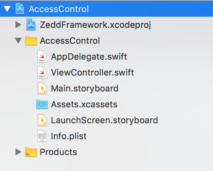Collapse the AccessControl folder group
This screenshot has height=171, width=213.
coord(18,41)
